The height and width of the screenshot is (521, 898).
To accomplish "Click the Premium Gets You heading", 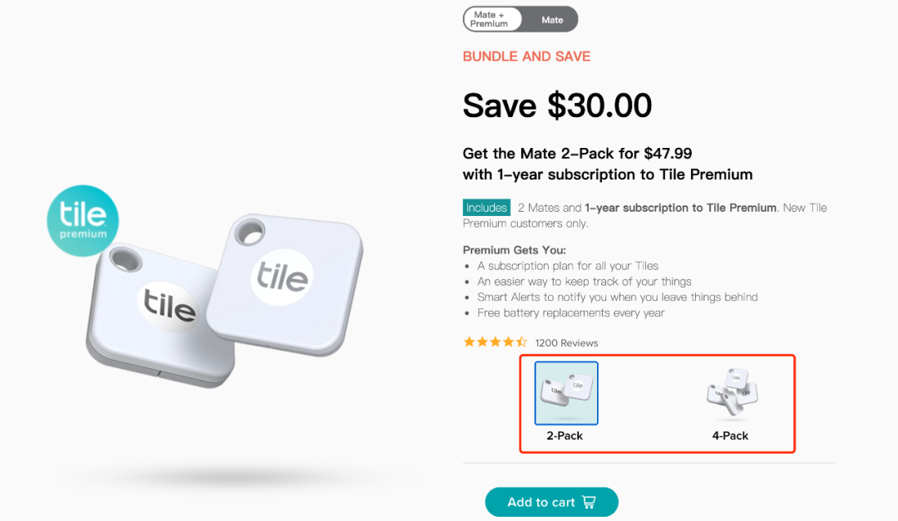I will point(514,250).
